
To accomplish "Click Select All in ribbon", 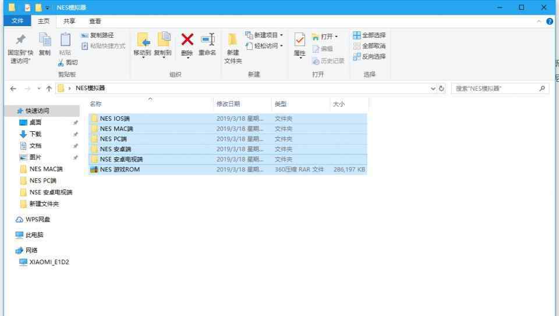I will coord(369,35).
